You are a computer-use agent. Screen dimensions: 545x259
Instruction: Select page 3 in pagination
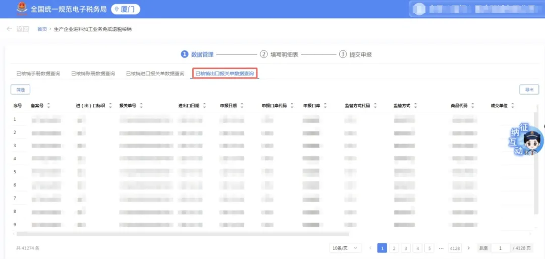(x=406, y=248)
